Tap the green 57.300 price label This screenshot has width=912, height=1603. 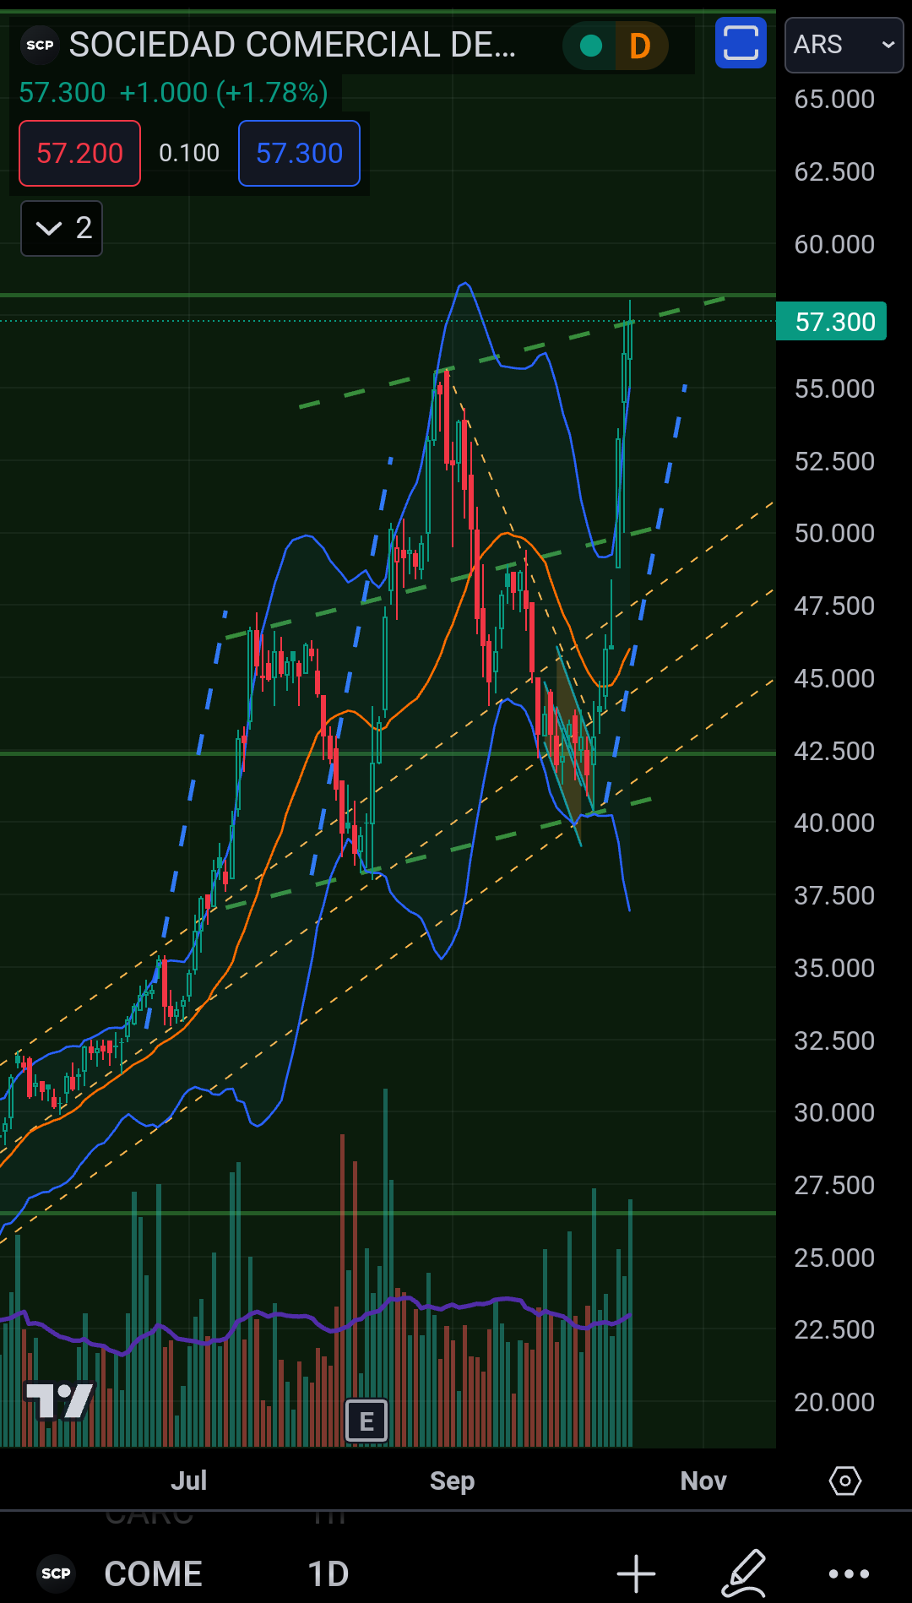831,322
